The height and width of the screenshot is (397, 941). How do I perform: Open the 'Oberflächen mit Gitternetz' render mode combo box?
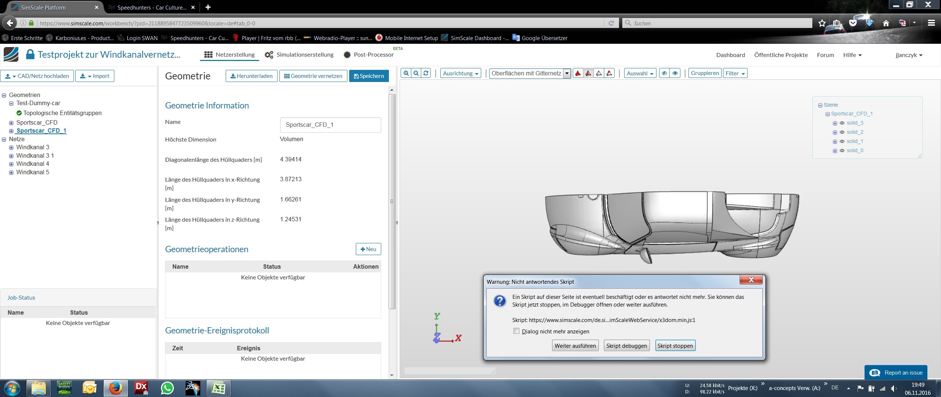point(530,73)
